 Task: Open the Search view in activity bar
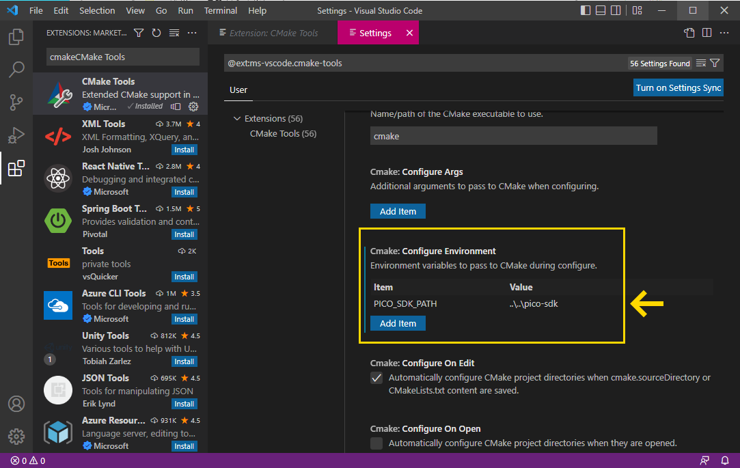(x=16, y=70)
